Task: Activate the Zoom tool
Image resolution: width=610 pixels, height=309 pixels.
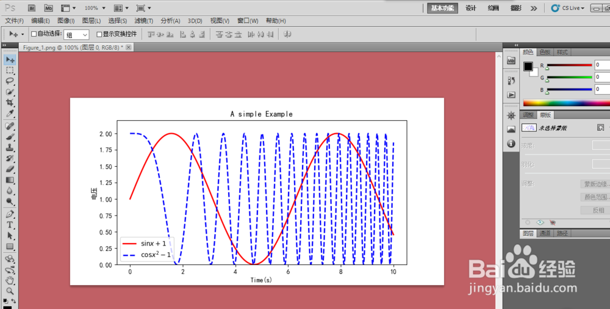Action: (10, 291)
